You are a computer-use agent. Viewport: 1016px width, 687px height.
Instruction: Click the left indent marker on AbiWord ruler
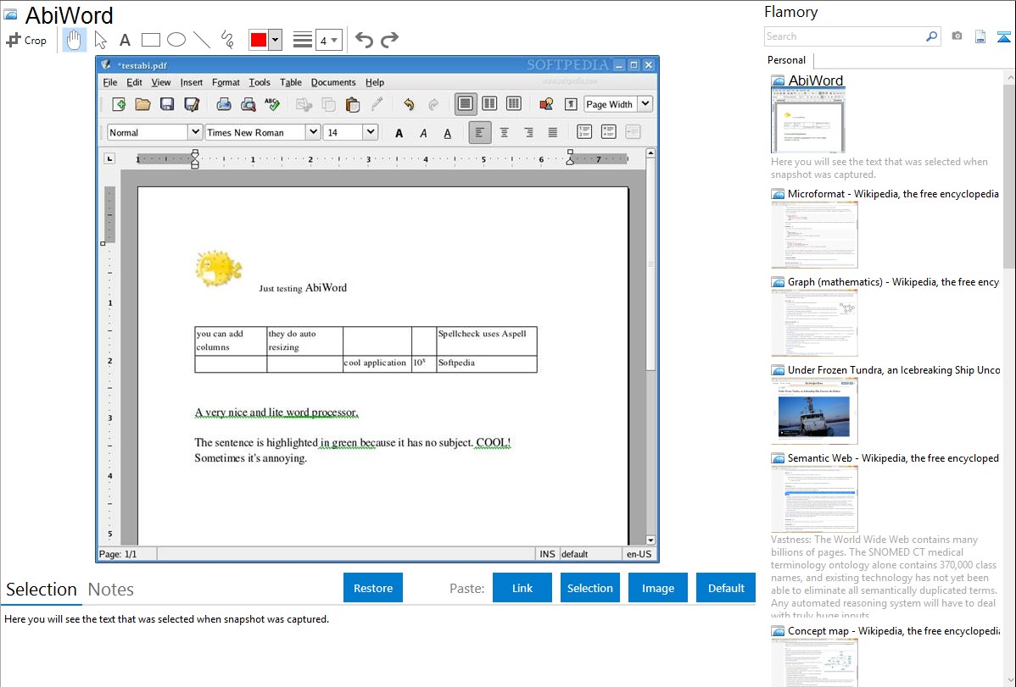195,159
